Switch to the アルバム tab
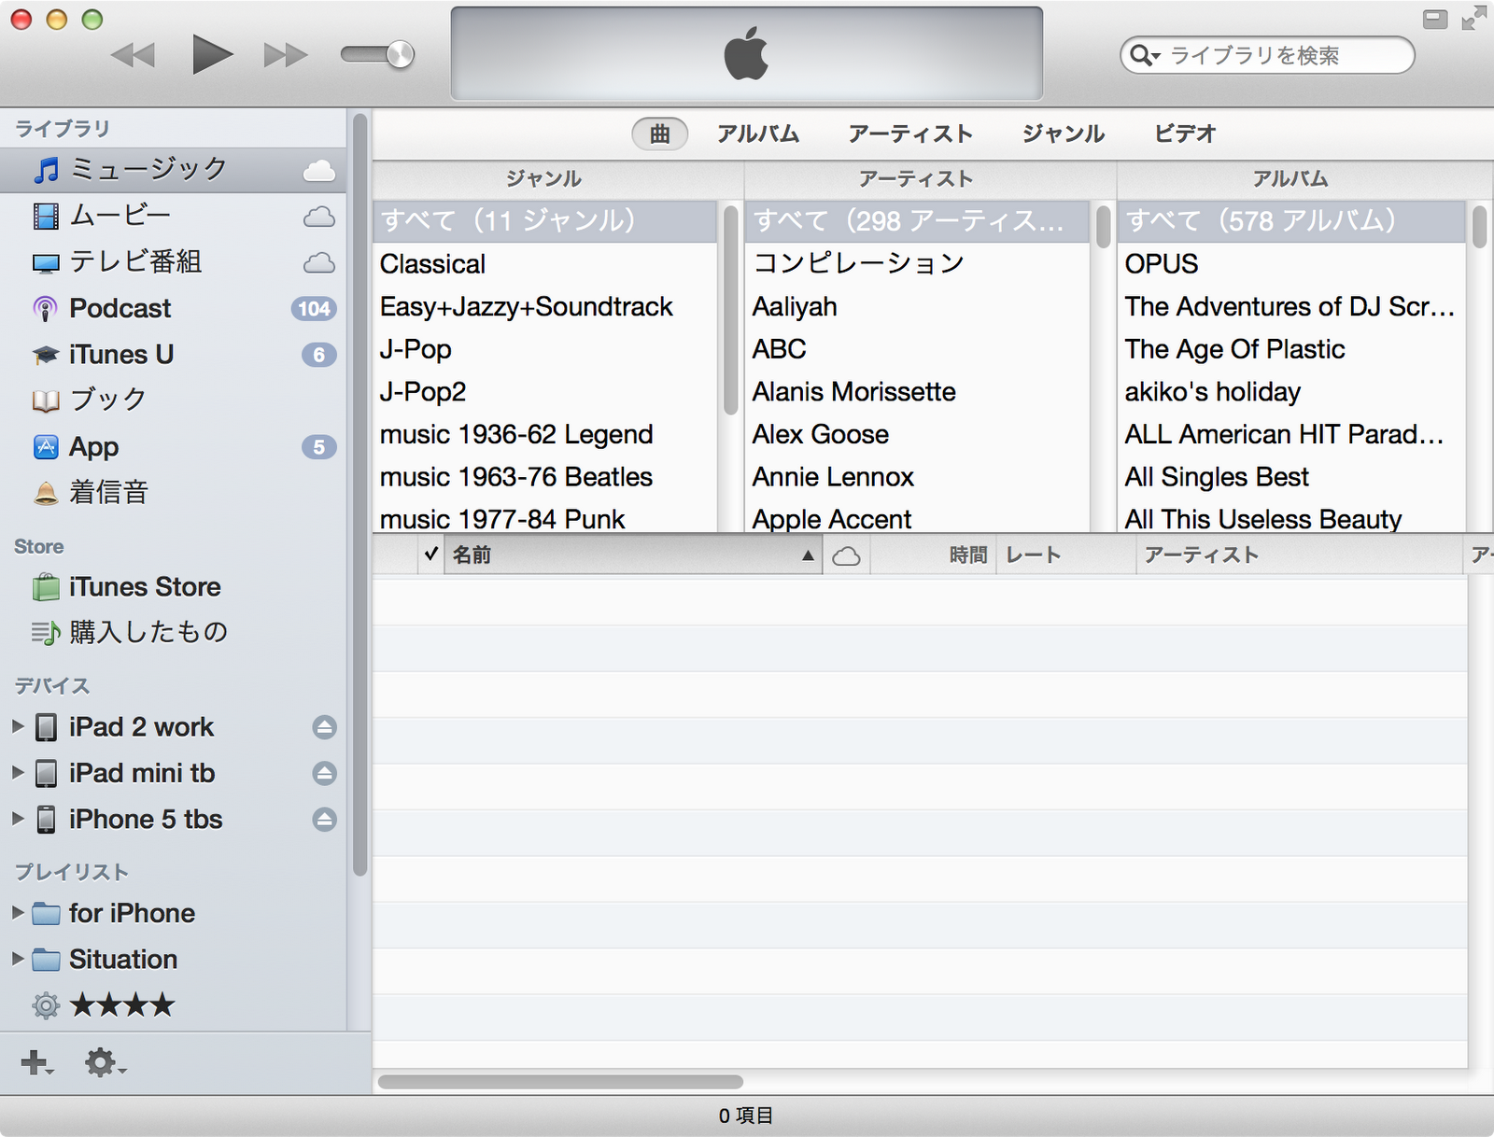This screenshot has width=1494, height=1137. pos(758,133)
